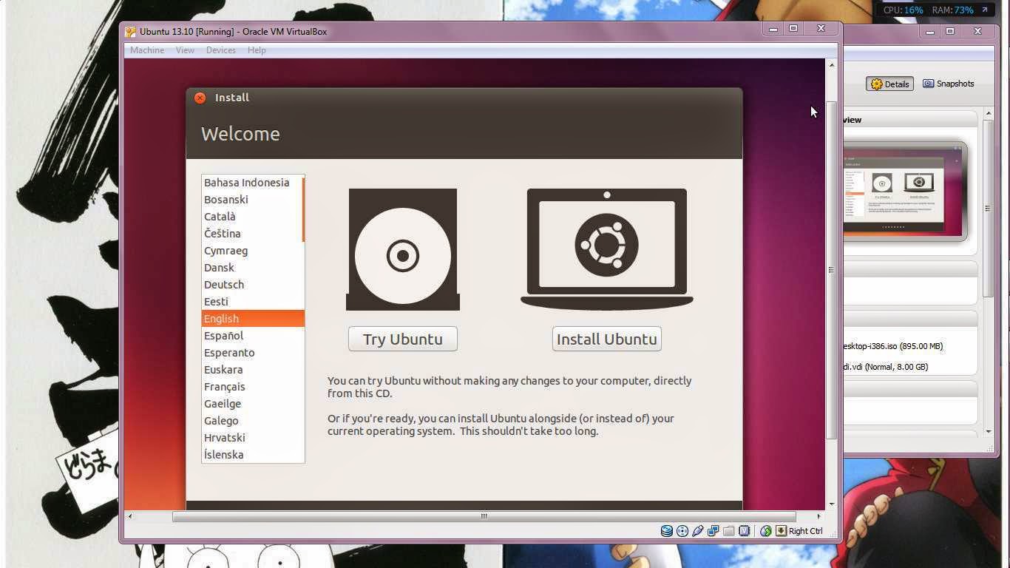1010x568 pixels.
Task: Select Euskara language
Action: (252, 370)
